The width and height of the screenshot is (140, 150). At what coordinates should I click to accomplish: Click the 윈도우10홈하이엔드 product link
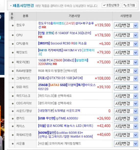click(66, 25)
